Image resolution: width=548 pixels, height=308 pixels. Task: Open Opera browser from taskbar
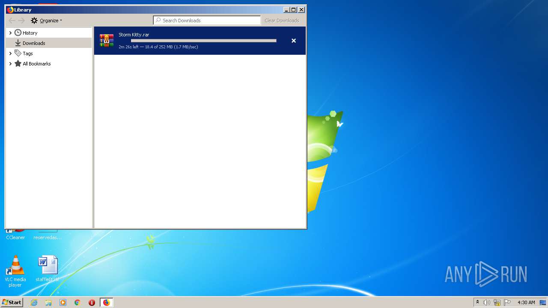coord(92,302)
